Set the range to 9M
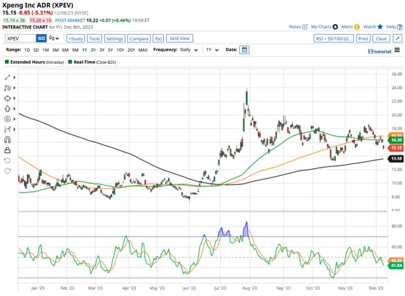This screenshot has width=405, height=296. [x=75, y=50]
